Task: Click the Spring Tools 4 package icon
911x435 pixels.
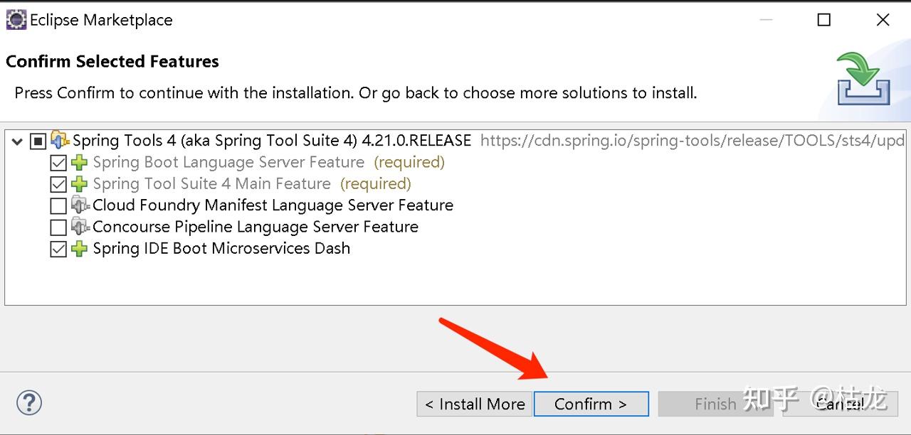Action: tap(60, 141)
